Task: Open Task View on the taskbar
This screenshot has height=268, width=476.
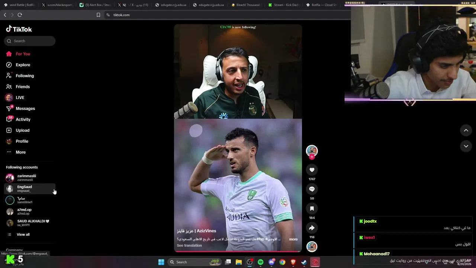Action: (x=228, y=262)
